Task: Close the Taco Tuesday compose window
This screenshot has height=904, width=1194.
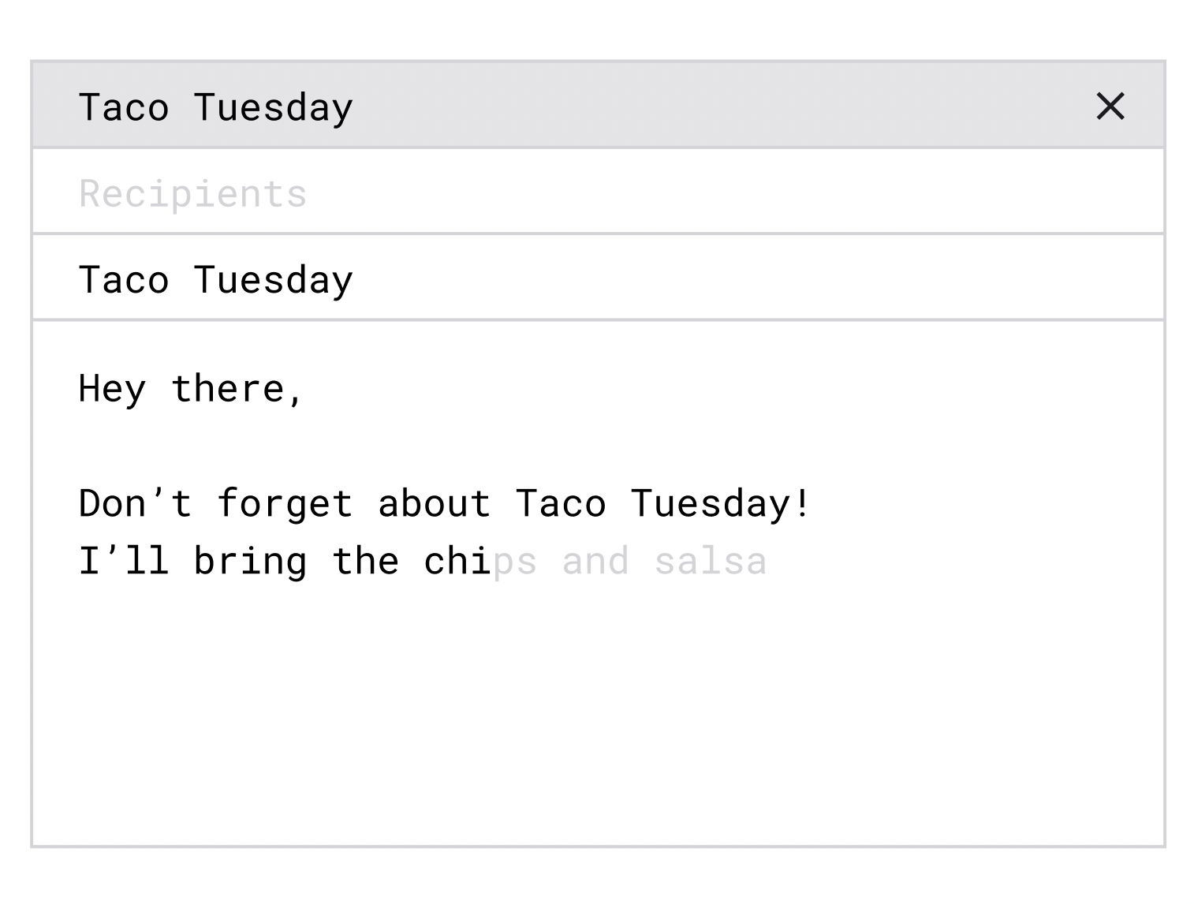Action: [x=1110, y=106]
